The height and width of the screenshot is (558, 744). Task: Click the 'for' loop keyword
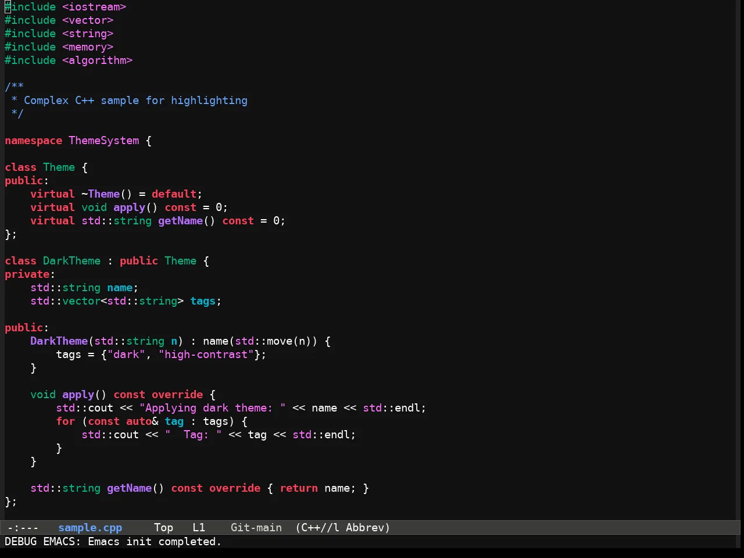coord(66,421)
